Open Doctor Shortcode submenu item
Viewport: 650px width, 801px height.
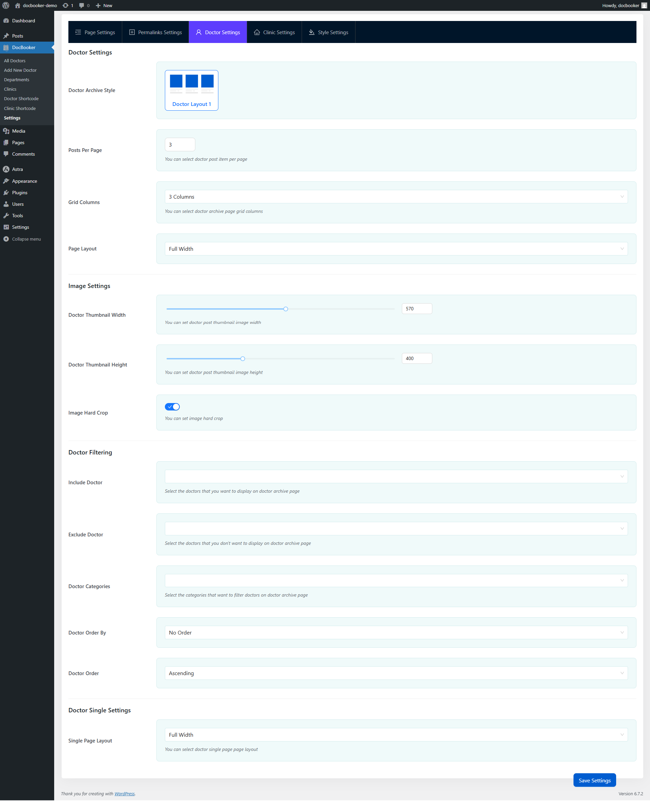click(x=21, y=99)
